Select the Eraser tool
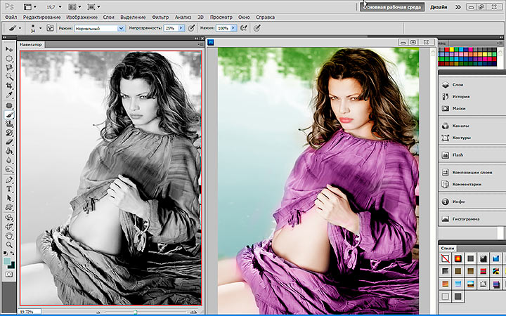506x316 pixels. (9, 142)
